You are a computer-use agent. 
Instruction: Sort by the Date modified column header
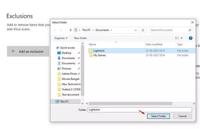154,45
